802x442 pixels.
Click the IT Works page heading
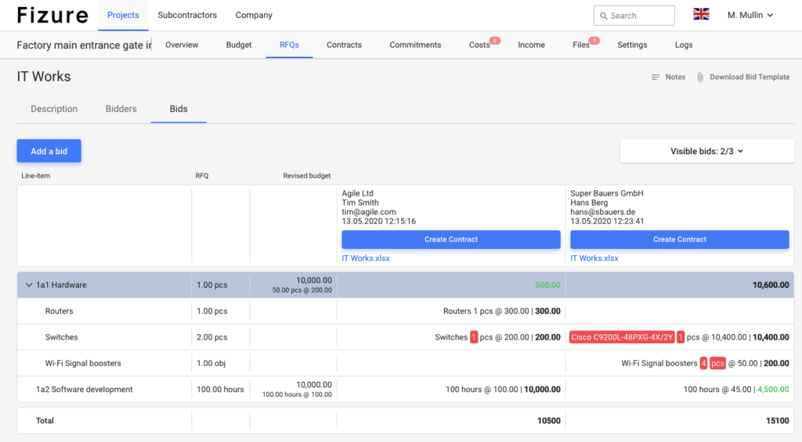pyautogui.click(x=44, y=77)
